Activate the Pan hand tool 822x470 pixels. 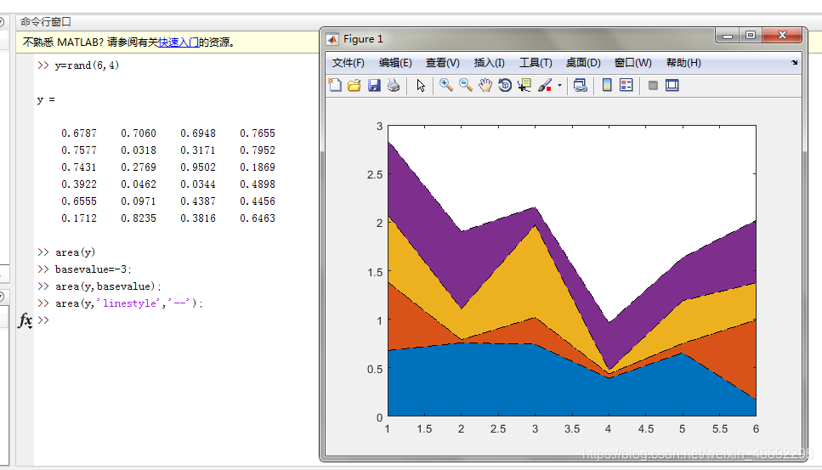coord(485,85)
